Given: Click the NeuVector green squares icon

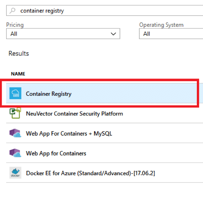Looking at the screenshot, I should (15, 113).
